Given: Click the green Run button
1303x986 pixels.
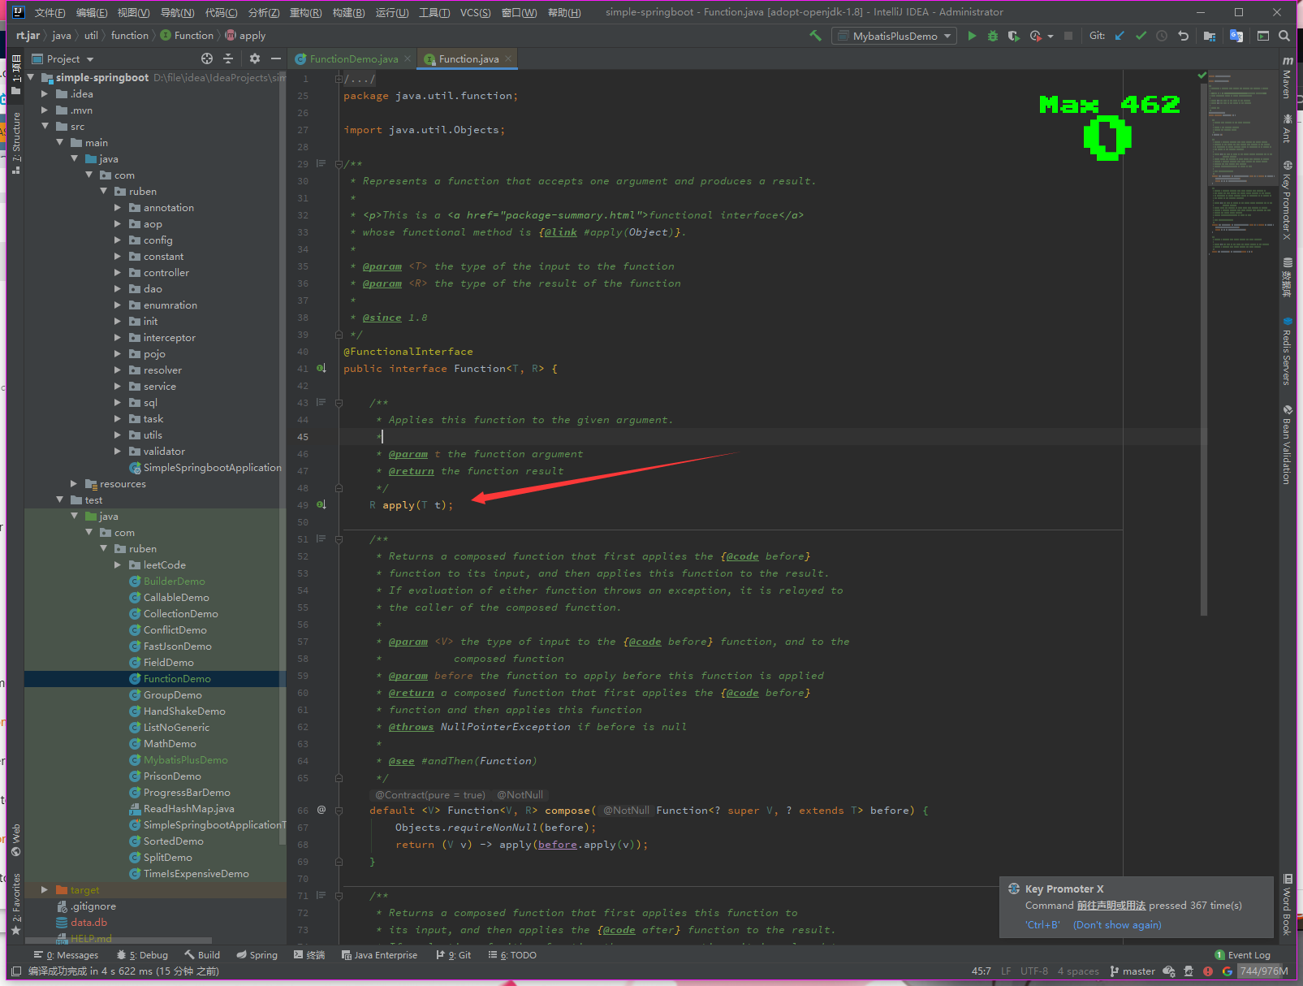Looking at the screenshot, I should [x=972, y=36].
